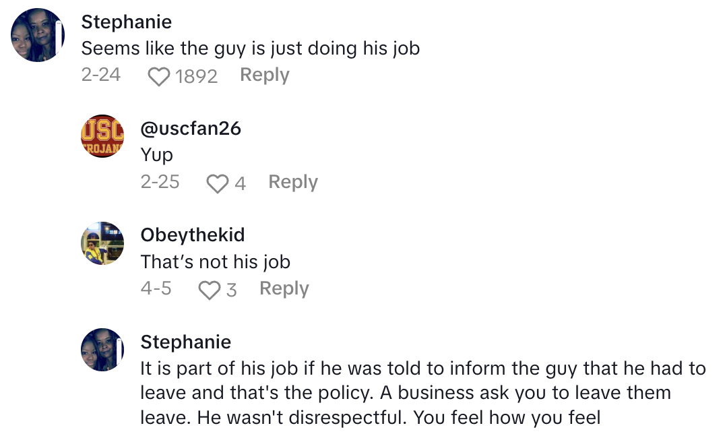Click Stephanie's name on the last reply
This screenshot has width=725, height=434.
pyautogui.click(x=186, y=342)
